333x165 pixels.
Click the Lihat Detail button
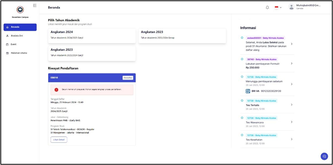pyautogui.click(x=59, y=140)
